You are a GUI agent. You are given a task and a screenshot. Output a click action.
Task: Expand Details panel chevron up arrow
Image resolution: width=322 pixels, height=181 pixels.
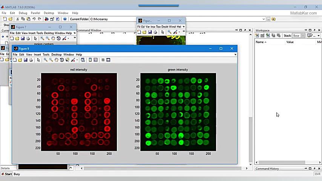pos(71,168)
